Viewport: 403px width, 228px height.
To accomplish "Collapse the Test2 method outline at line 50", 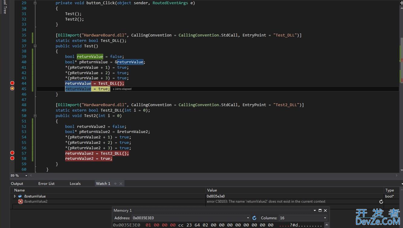I will coord(35,116).
